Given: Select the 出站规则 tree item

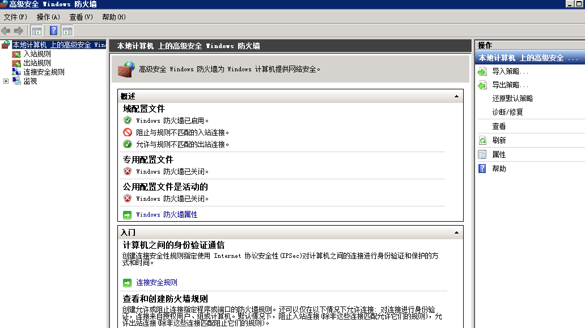Looking at the screenshot, I should pyautogui.click(x=37, y=63).
